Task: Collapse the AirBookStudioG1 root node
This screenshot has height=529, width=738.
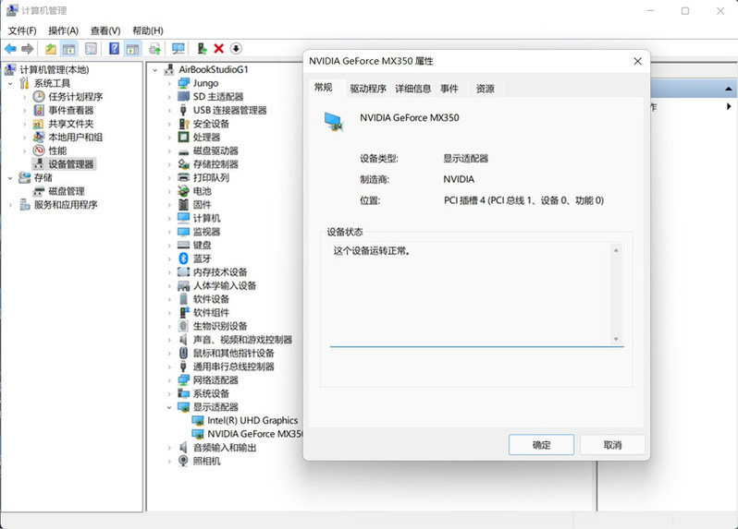Action: click(x=154, y=70)
